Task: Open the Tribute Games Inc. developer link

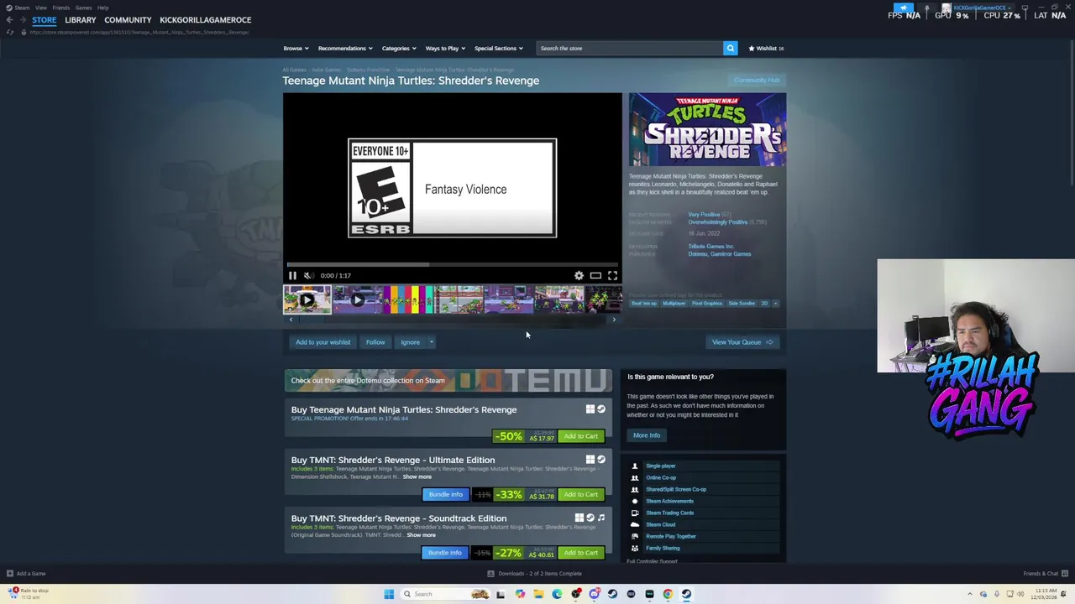Action: [711, 247]
